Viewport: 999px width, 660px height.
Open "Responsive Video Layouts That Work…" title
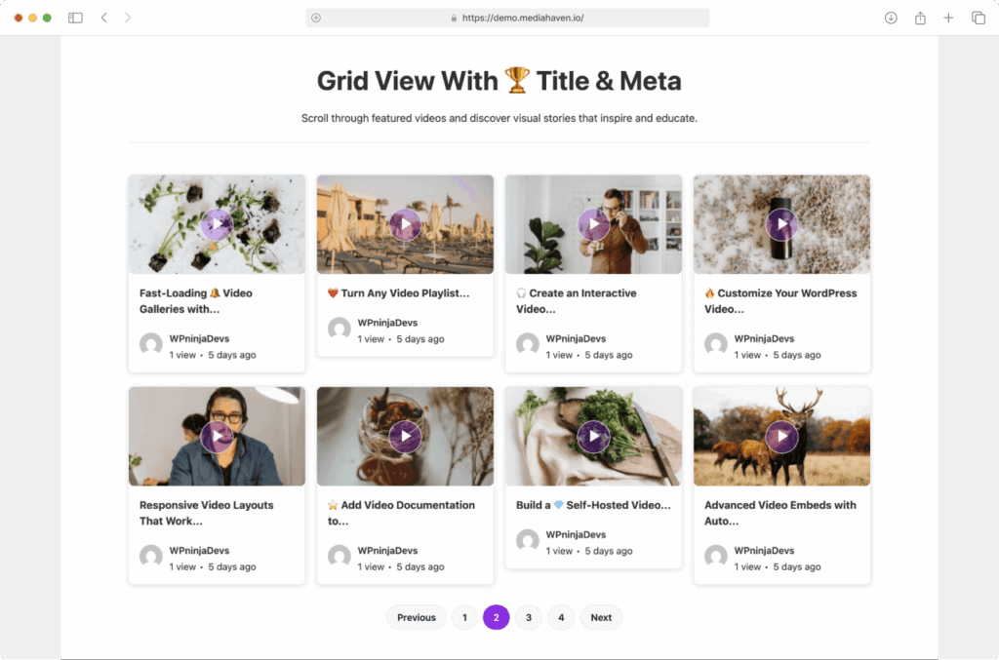pos(206,513)
